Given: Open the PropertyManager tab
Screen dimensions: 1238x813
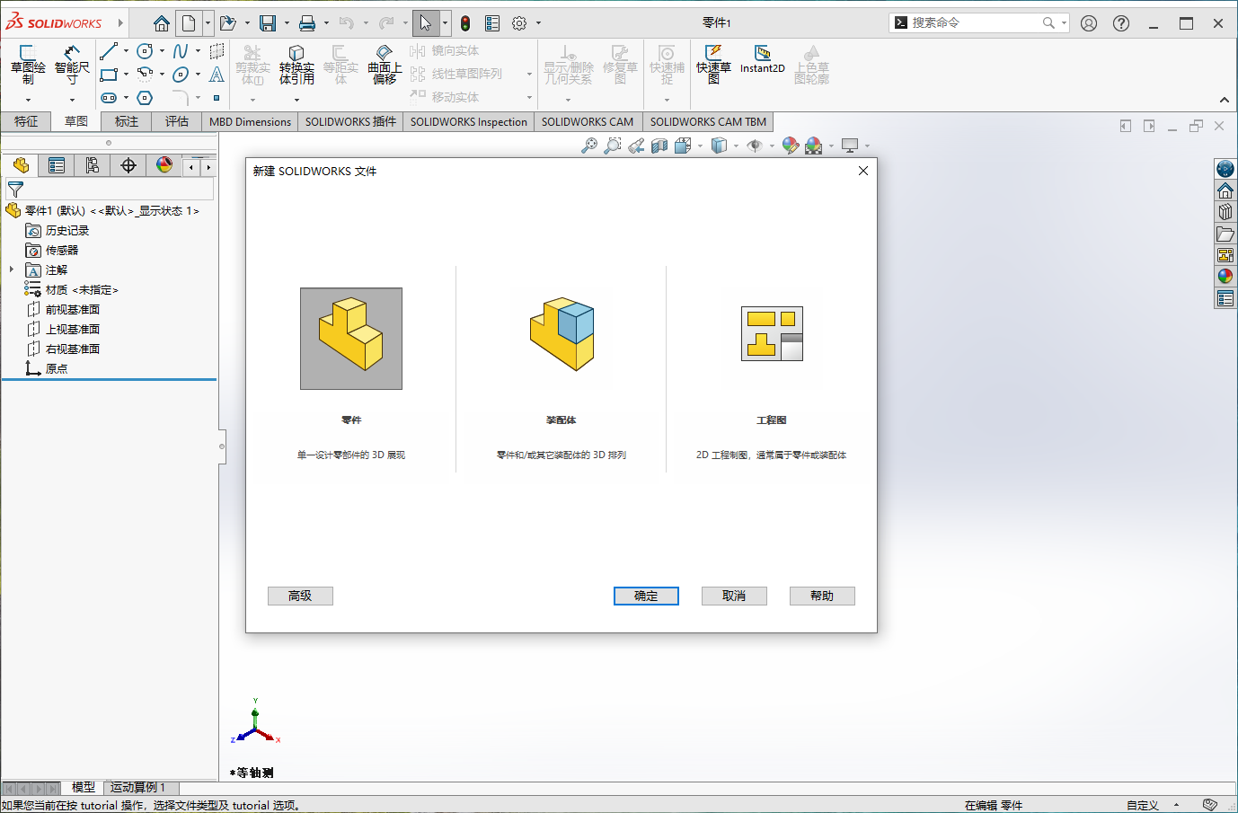Looking at the screenshot, I should click(x=57, y=165).
